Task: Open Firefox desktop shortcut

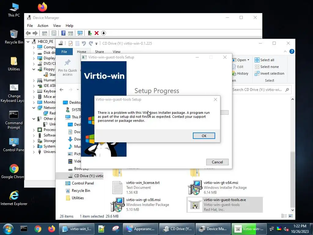Action: (42, 7)
